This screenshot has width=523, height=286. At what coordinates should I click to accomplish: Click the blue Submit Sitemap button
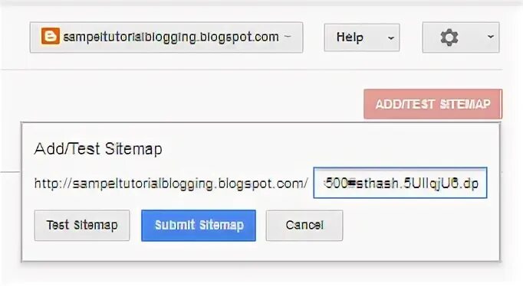coord(199,225)
